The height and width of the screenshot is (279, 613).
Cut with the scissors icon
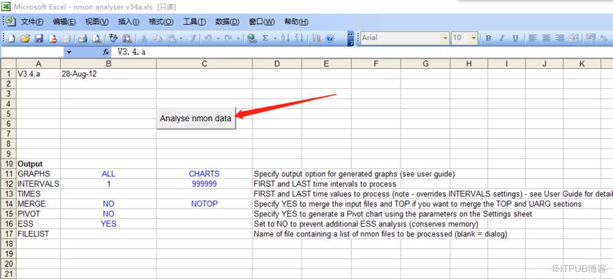pyautogui.click(x=144, y=39)
